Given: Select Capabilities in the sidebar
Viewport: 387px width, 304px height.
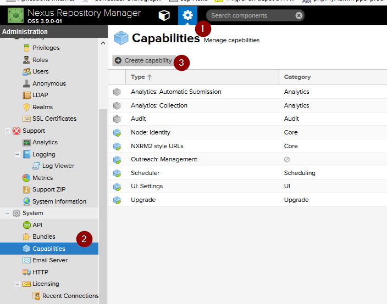Looking at the screenshot, I should (49, 249).
